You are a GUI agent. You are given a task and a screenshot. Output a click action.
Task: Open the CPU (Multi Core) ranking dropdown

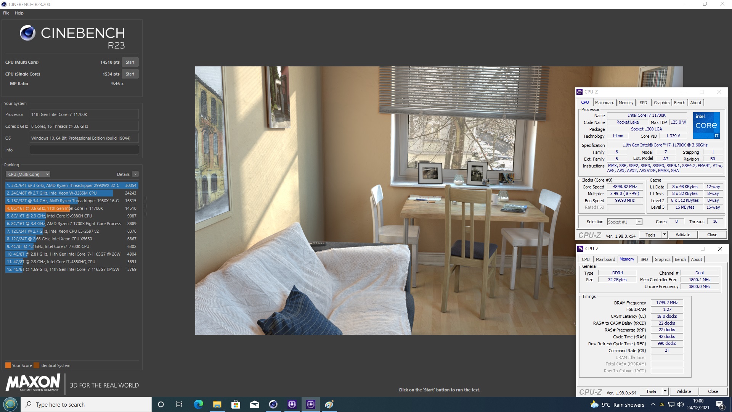(x=28, y=174)
